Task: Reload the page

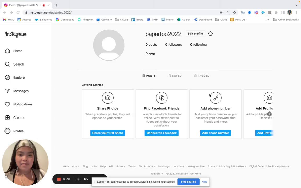Action: coord(18,13)
